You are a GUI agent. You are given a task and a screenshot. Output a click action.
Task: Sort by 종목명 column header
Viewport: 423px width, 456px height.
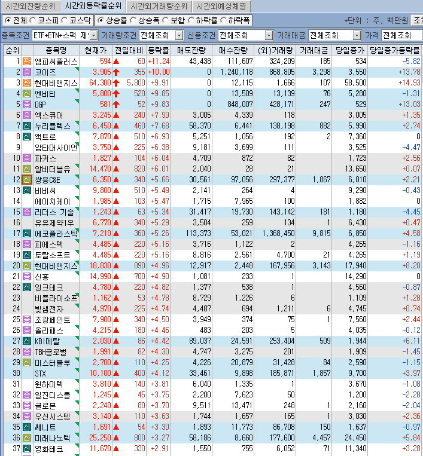click(56, 50)
